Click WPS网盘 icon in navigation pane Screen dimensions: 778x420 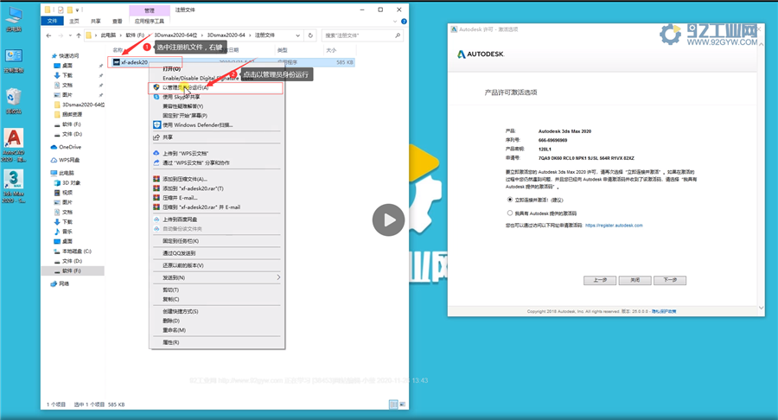pos(54,160)
